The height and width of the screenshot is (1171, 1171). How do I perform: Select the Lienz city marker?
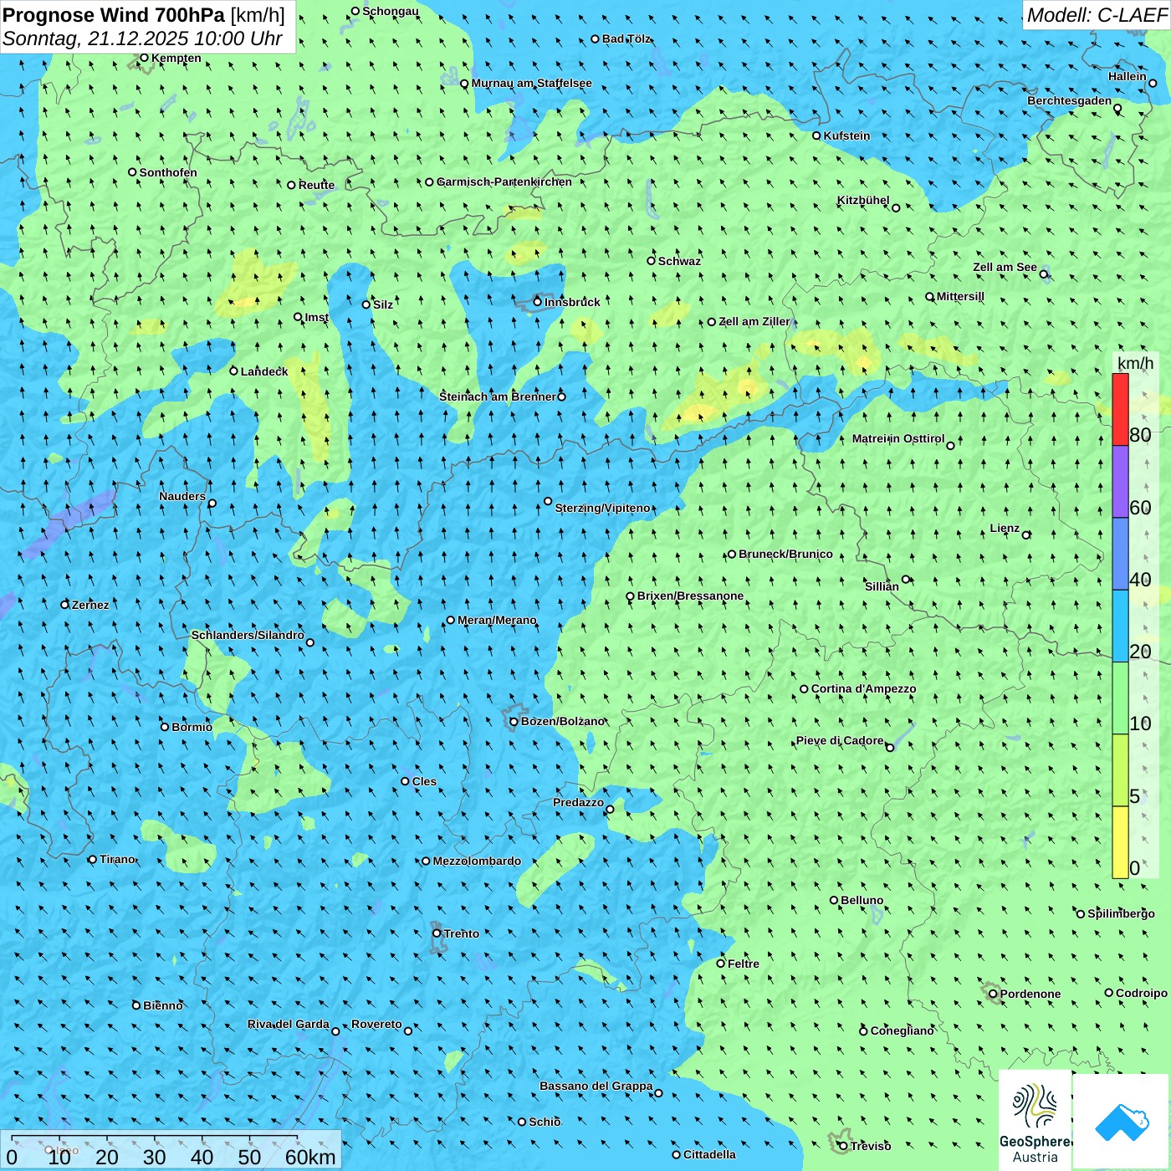pyautogui.click(x=1026, y=534)
